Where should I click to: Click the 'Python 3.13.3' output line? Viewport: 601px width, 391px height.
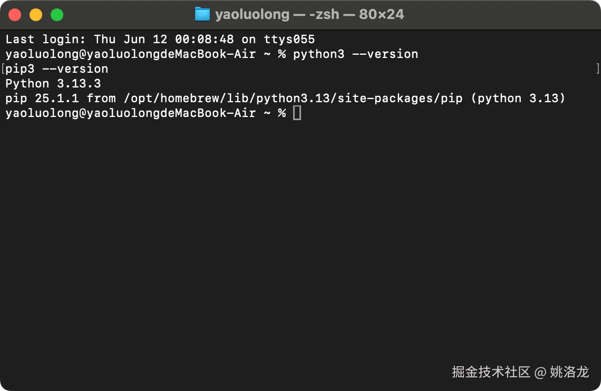click(x=53, y=83)
